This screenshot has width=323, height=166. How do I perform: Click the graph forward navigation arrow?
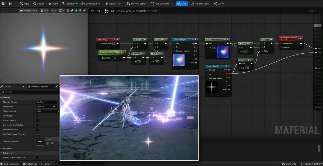coord(99,11)
